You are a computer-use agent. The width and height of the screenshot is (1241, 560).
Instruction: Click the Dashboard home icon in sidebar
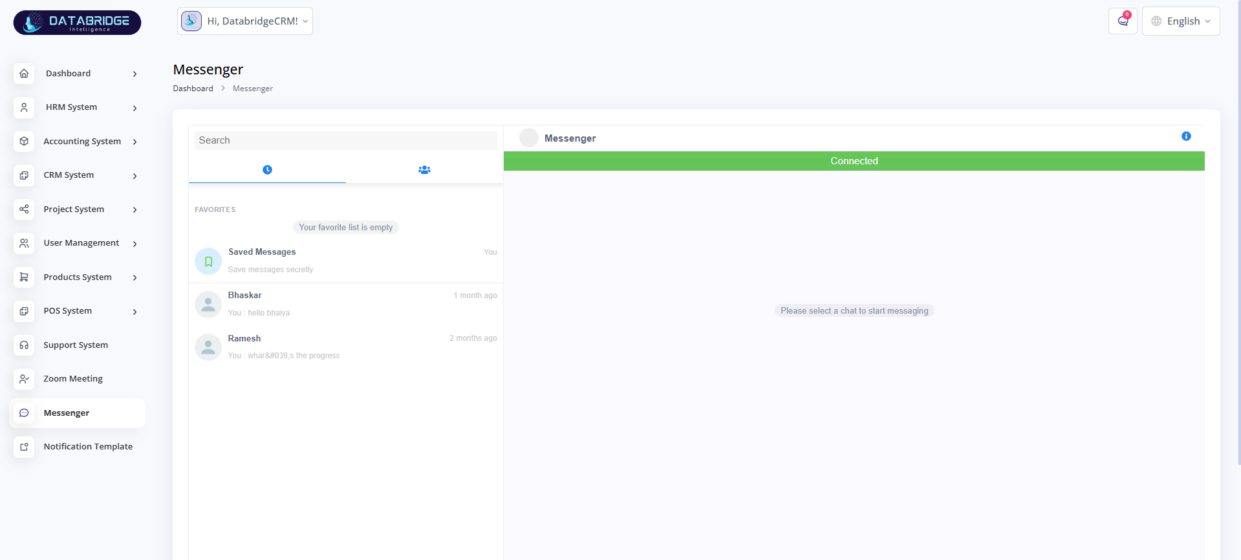pyautogui.click(x=24, y=73)
